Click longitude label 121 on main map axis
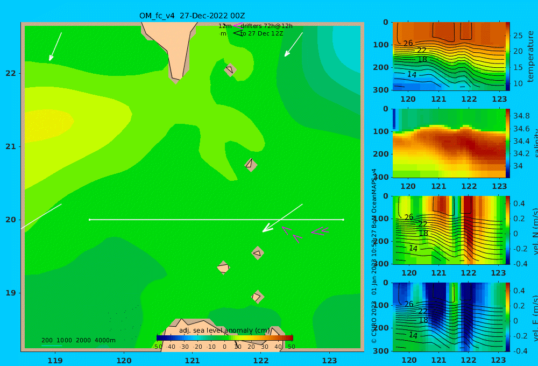Screen dimensions: 538x366 pyautogui.click(x=192, y=361)
